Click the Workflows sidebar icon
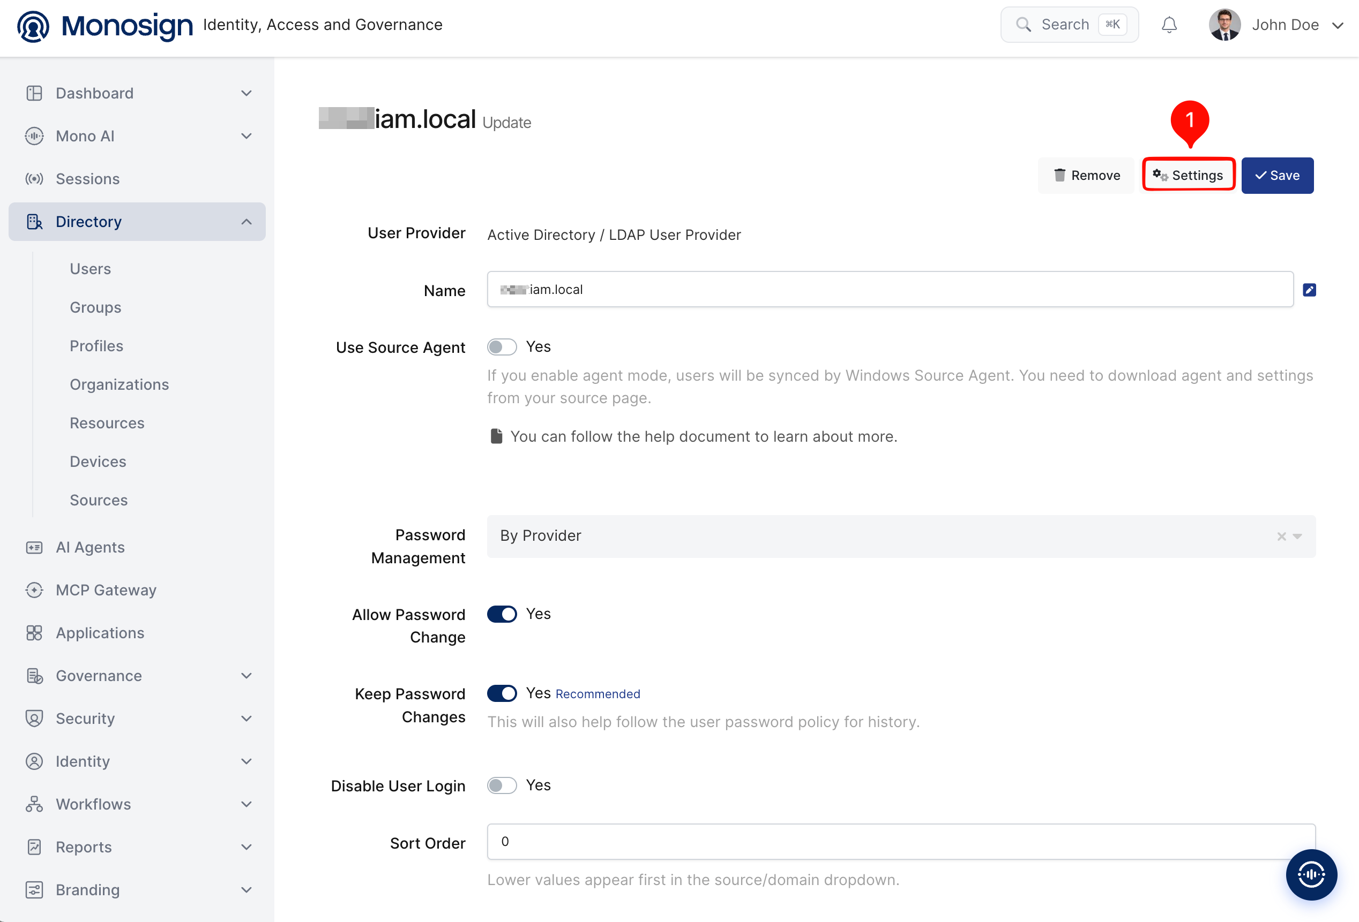The image size is (1359, 922). click(34, 804)
